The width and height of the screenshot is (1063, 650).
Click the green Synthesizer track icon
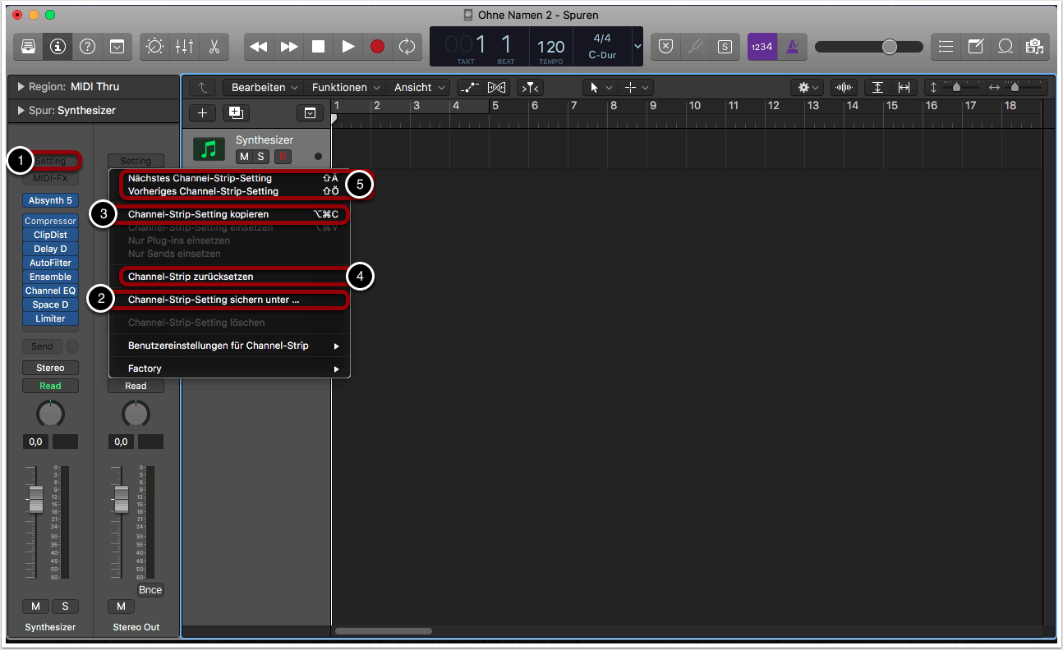pyautogui.click(x=209, y=149)
